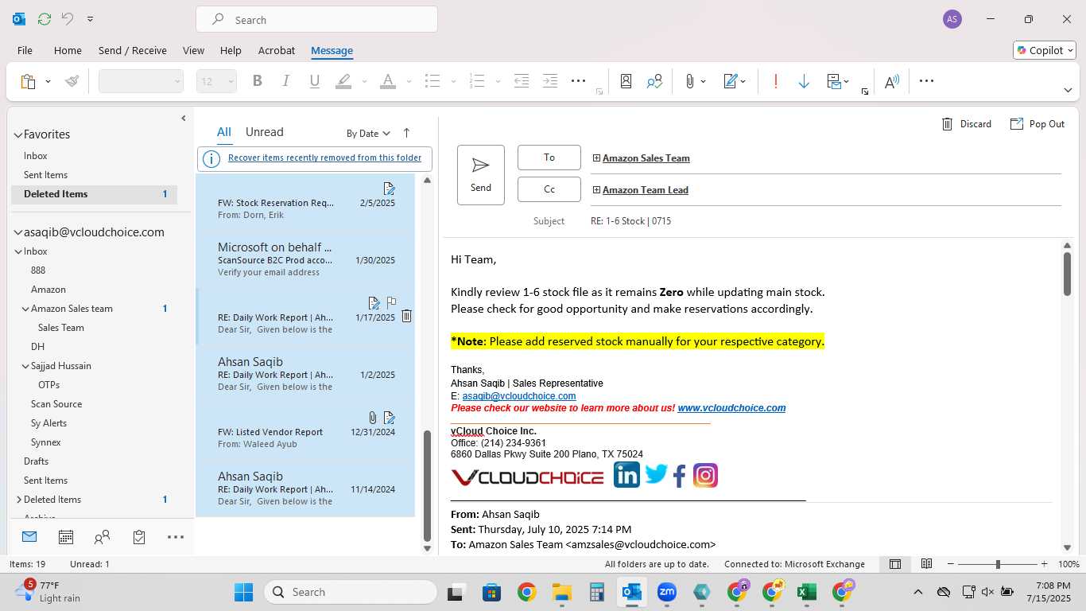Click Recover items recently removed link
The height and width of the screenshot is (611, 1086).
click(324, 158)
